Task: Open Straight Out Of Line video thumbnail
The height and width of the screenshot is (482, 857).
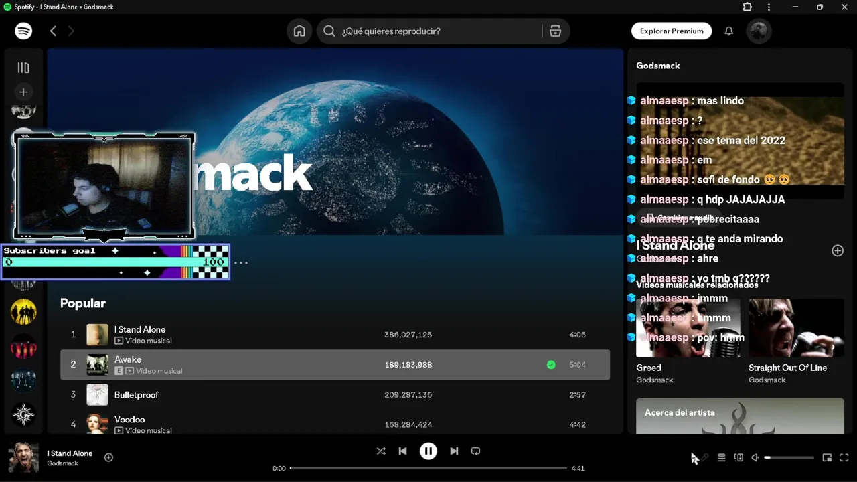Action: 796,328
